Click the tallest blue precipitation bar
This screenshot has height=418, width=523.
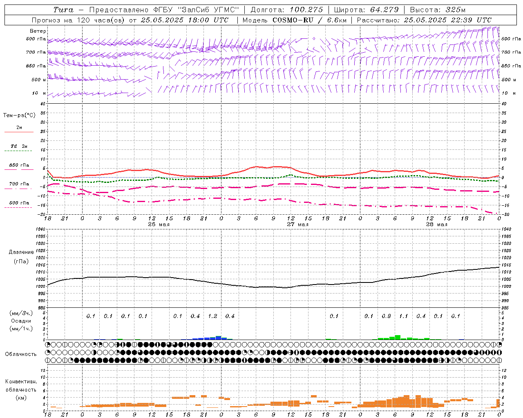[x=219, y=338]
